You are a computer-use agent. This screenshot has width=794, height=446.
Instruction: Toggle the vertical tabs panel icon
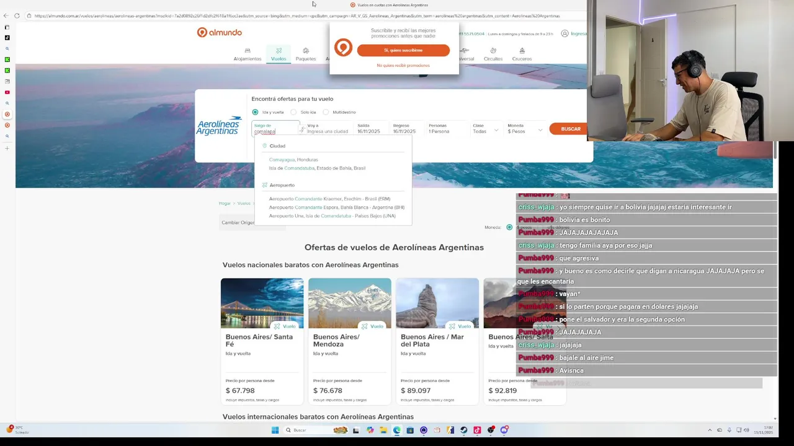[7, 27]
